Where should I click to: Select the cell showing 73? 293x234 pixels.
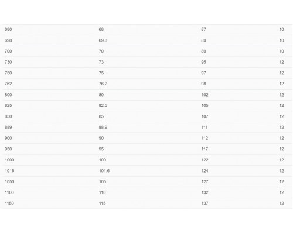pyautogui.click(x=101, y=62)
